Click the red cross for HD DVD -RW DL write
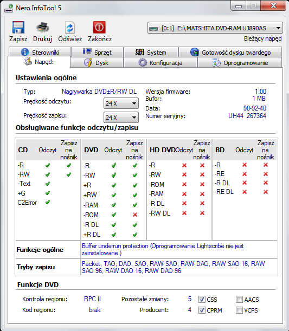Image resolution: width=289 pixels, height=331 pixels. pyautogui.click(x=202, y=213)
